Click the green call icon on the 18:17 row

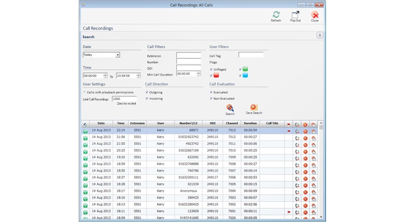(x=86, y=192)
